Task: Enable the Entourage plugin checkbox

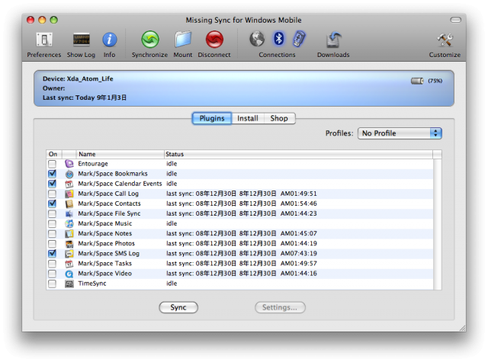Action: [53, 164]
